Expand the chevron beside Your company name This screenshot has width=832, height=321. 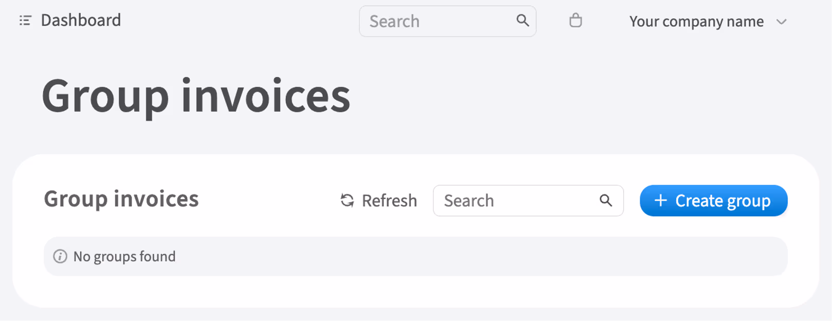click(x=782, y=22)
